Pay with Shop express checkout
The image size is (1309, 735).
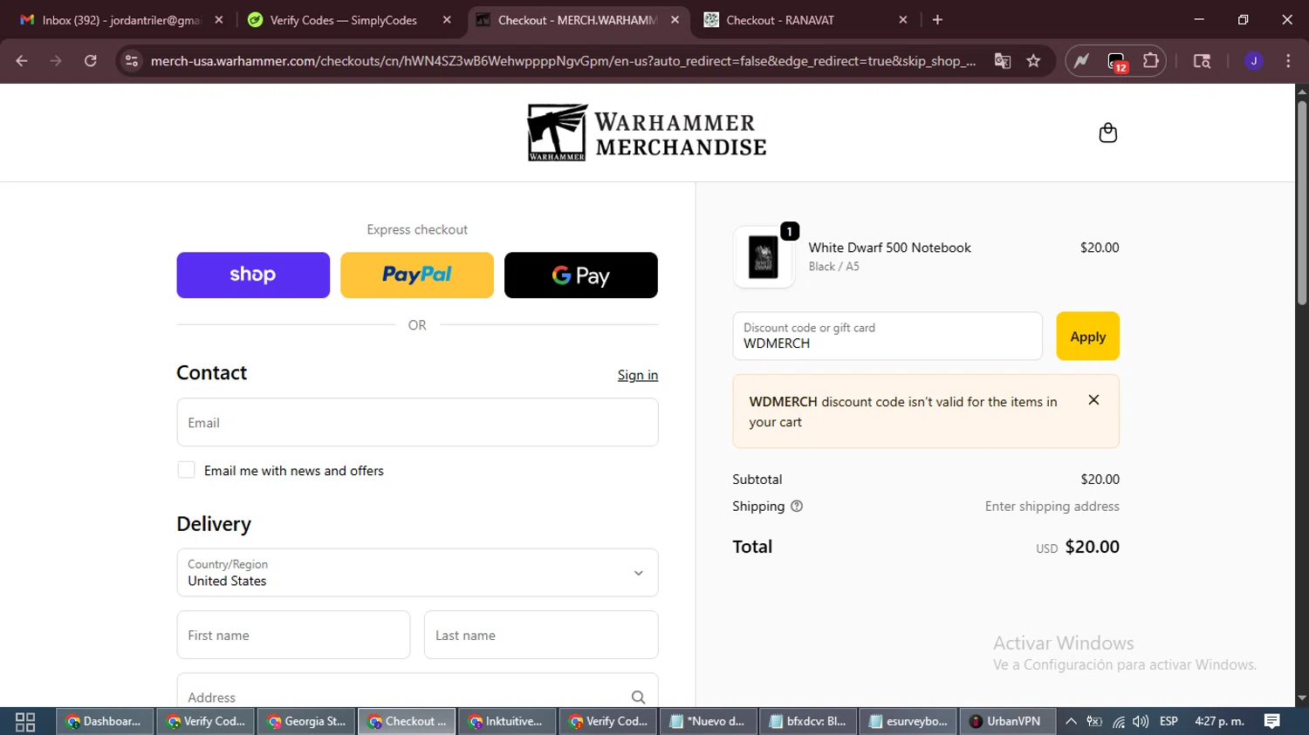(253, 276)
